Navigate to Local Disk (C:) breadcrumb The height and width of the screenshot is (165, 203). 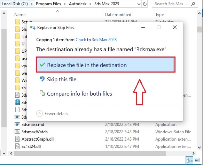pos(15,4)
